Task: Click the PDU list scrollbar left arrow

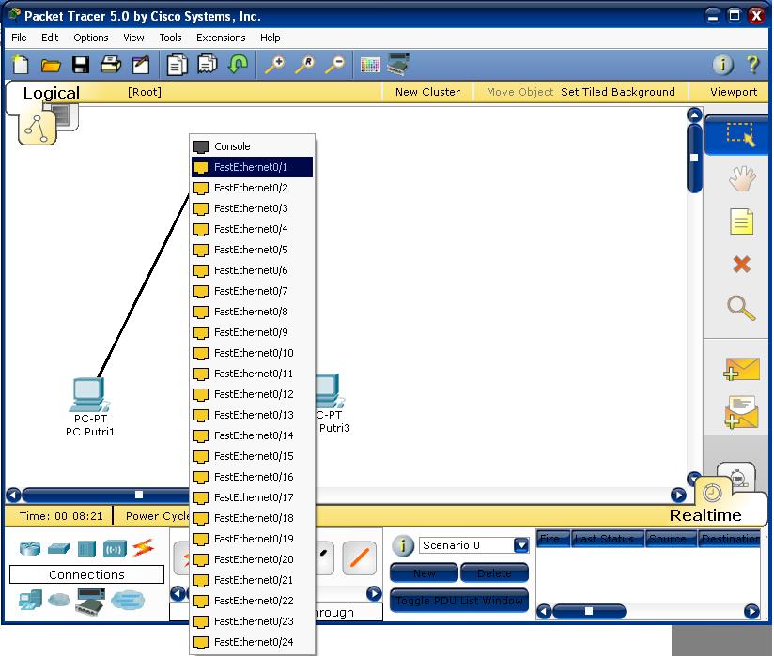Action: pyautogui.click(x=544, y=612)
